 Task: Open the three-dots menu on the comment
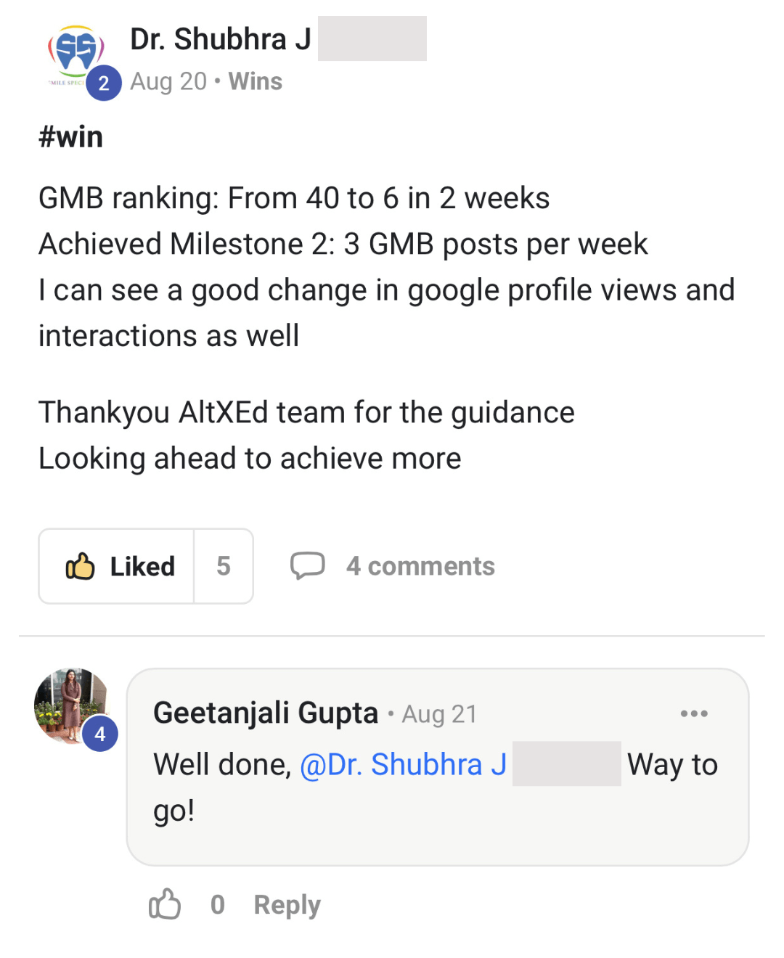pyautogui.click(x=694, y=713)
